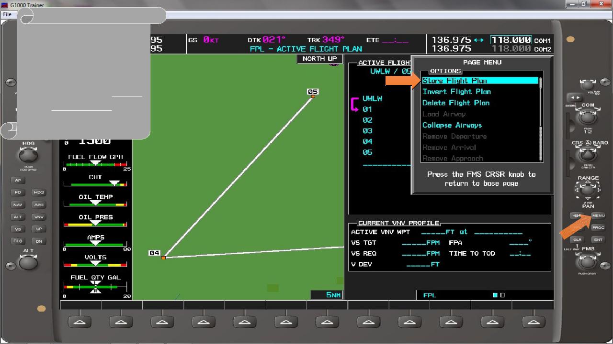613x344 pixels.
Task: Select the UWLW waypoint in flight plan
Action: pos(372,98)
